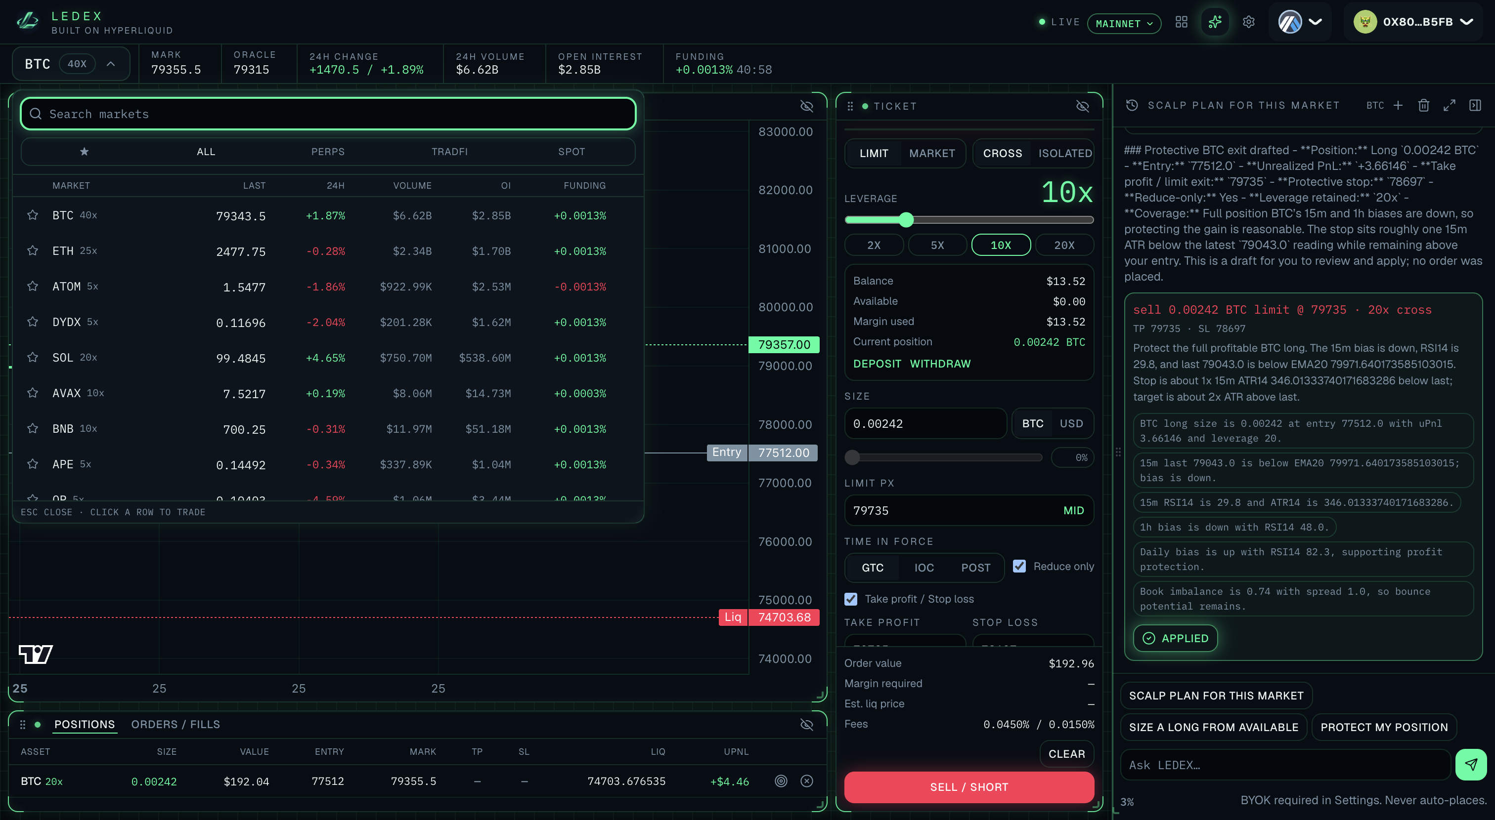The image size is (1495, 820).
Task: Switch margin mode to Isolated
Action: pos(1065,153)
